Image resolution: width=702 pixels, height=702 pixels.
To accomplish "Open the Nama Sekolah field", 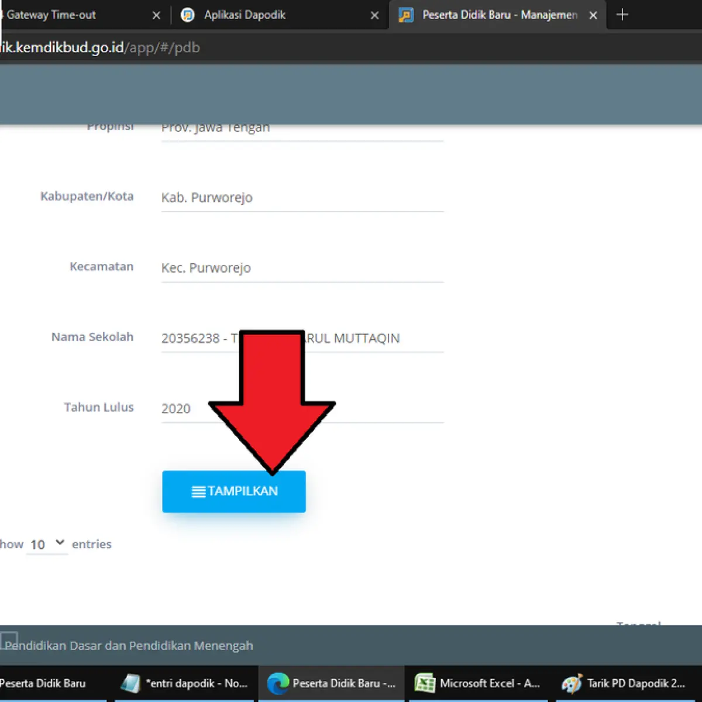I will [x=302, y=338].
